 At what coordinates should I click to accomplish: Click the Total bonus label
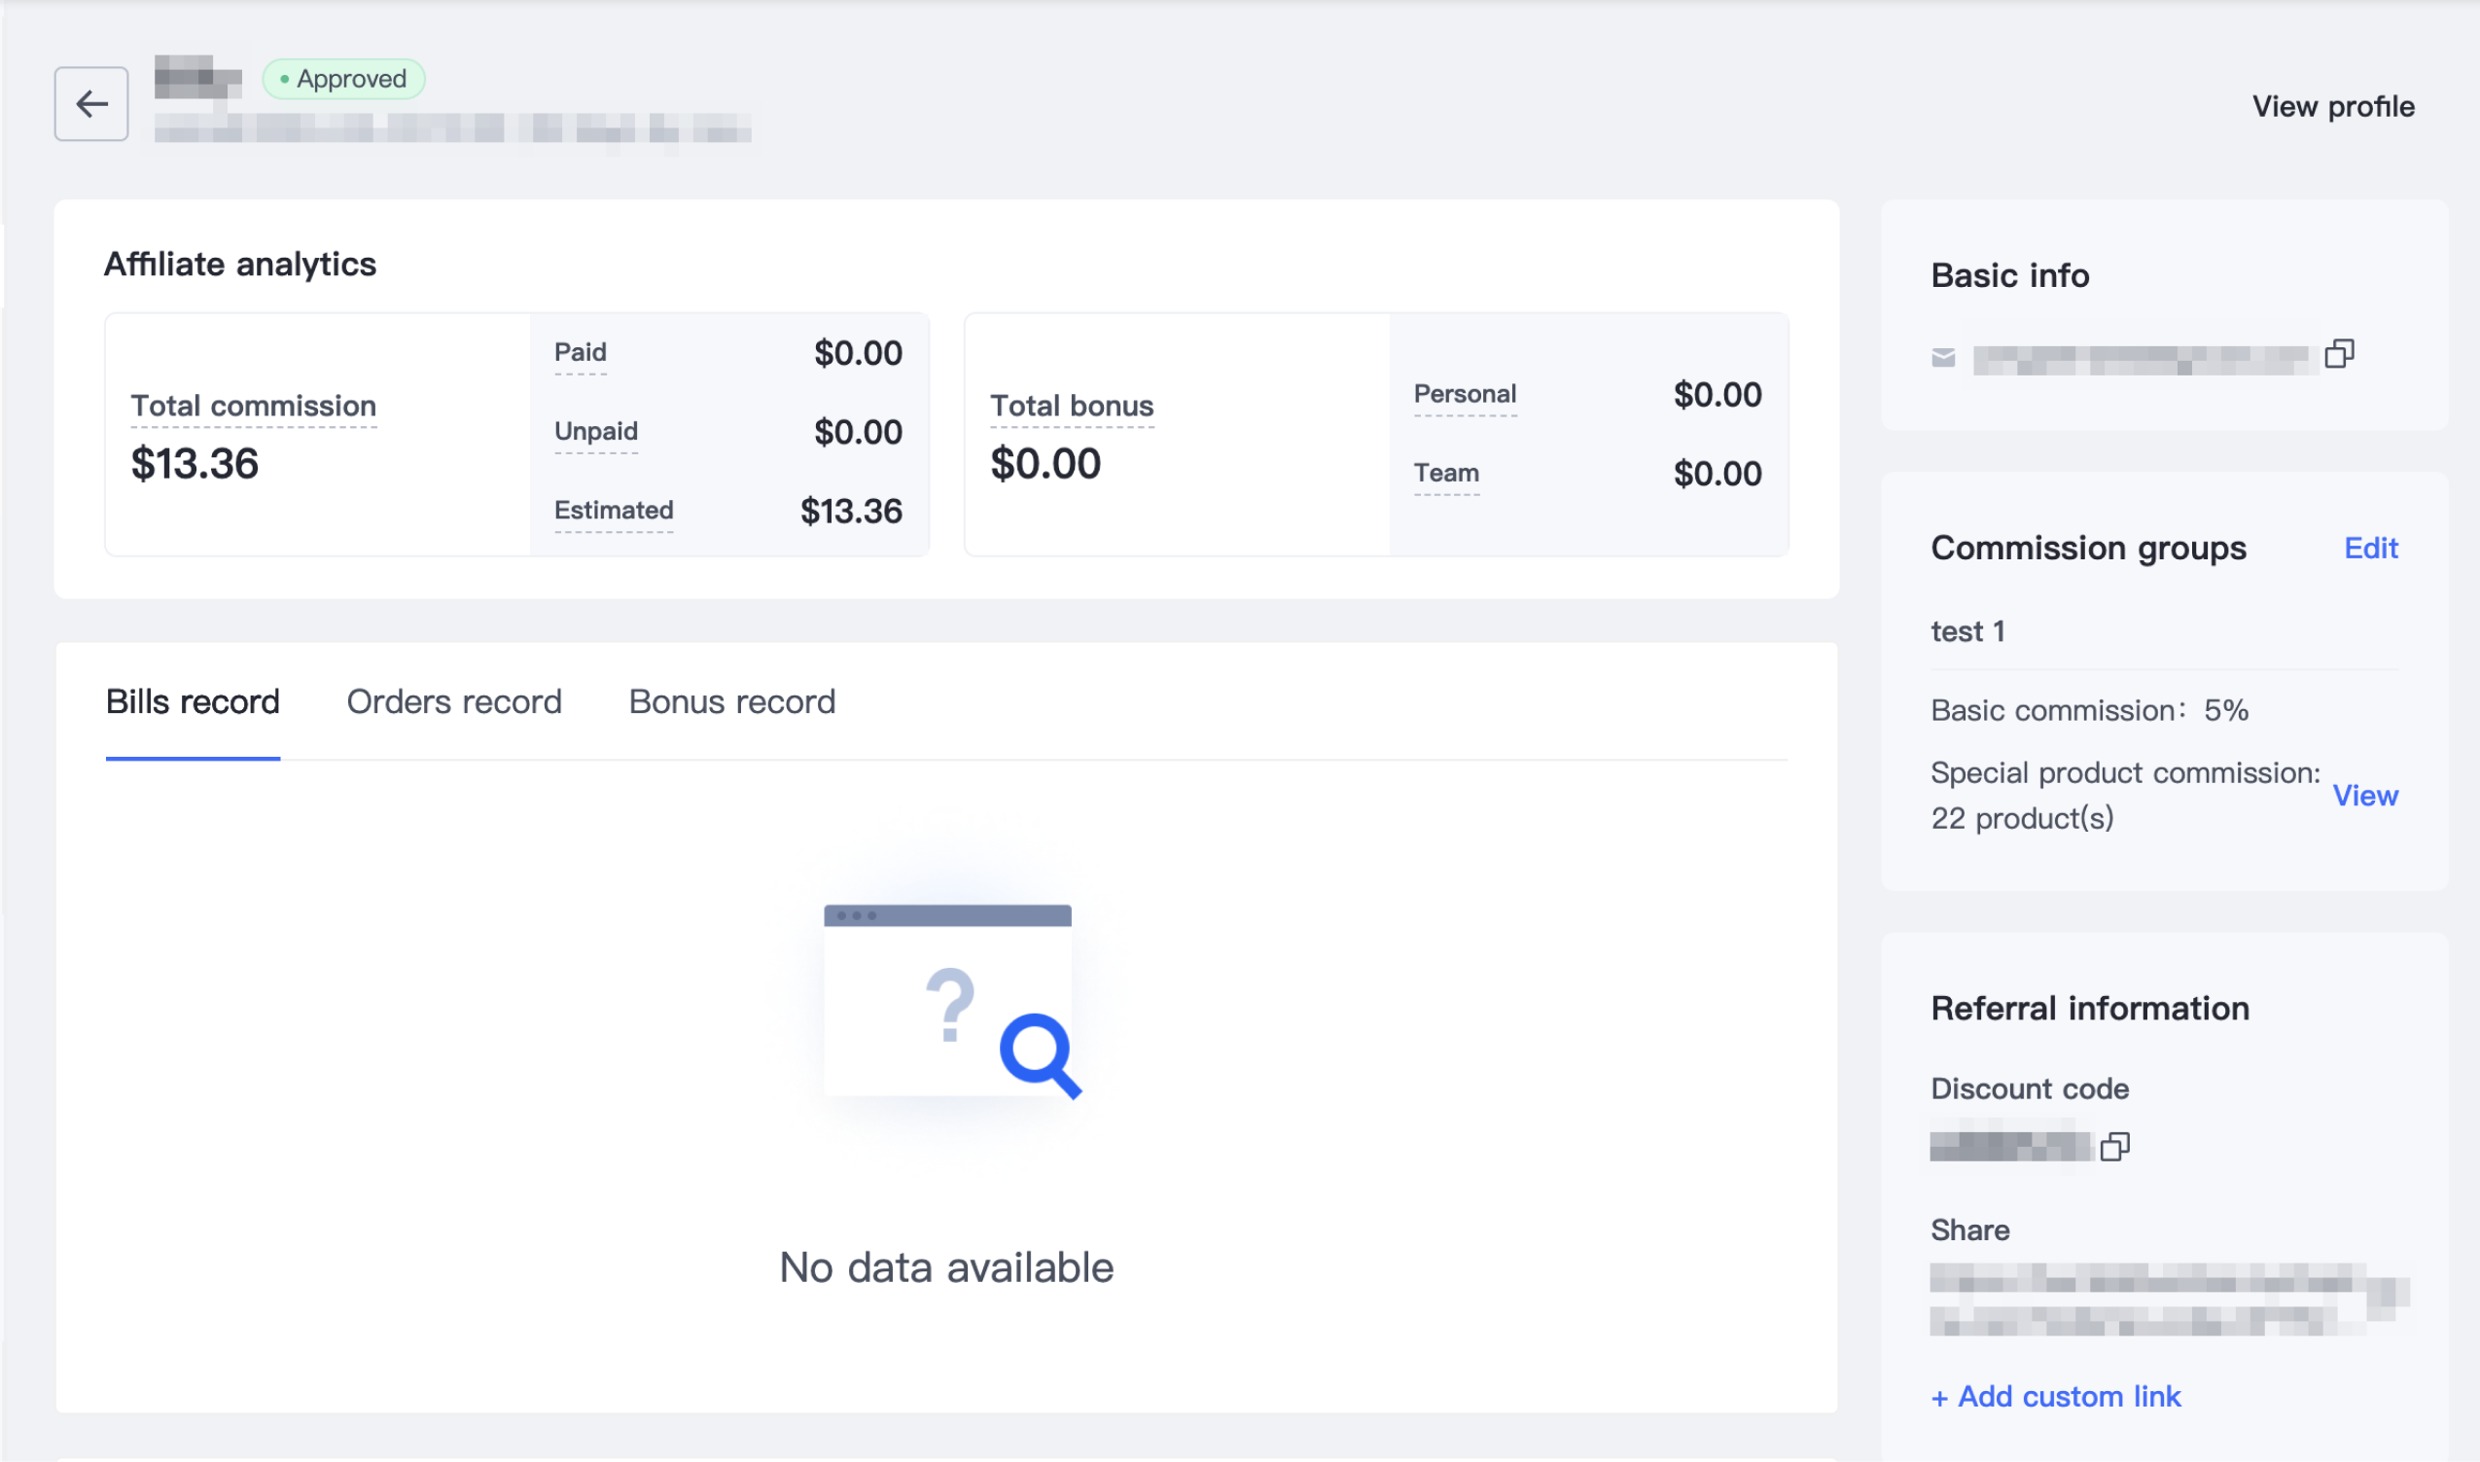(1072, 406)
